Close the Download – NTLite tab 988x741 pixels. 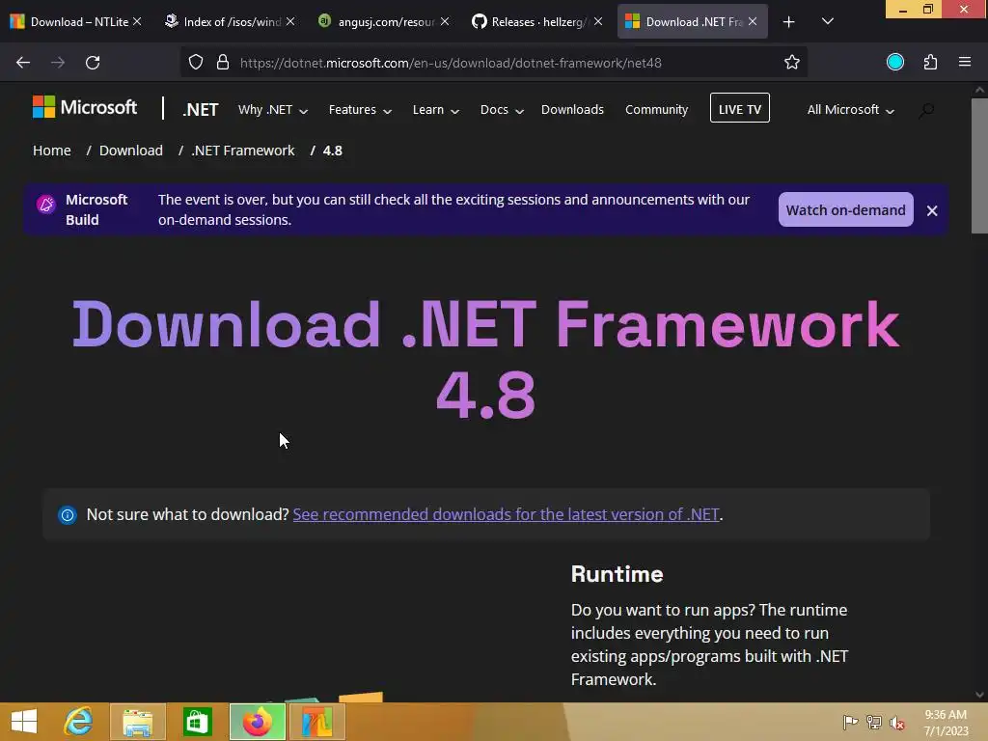137,21
